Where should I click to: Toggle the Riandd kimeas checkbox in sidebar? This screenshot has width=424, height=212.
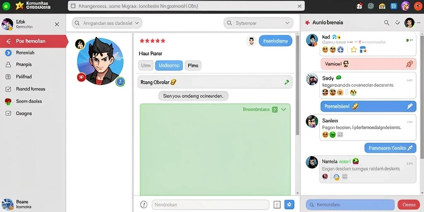(x=8, y=89)
